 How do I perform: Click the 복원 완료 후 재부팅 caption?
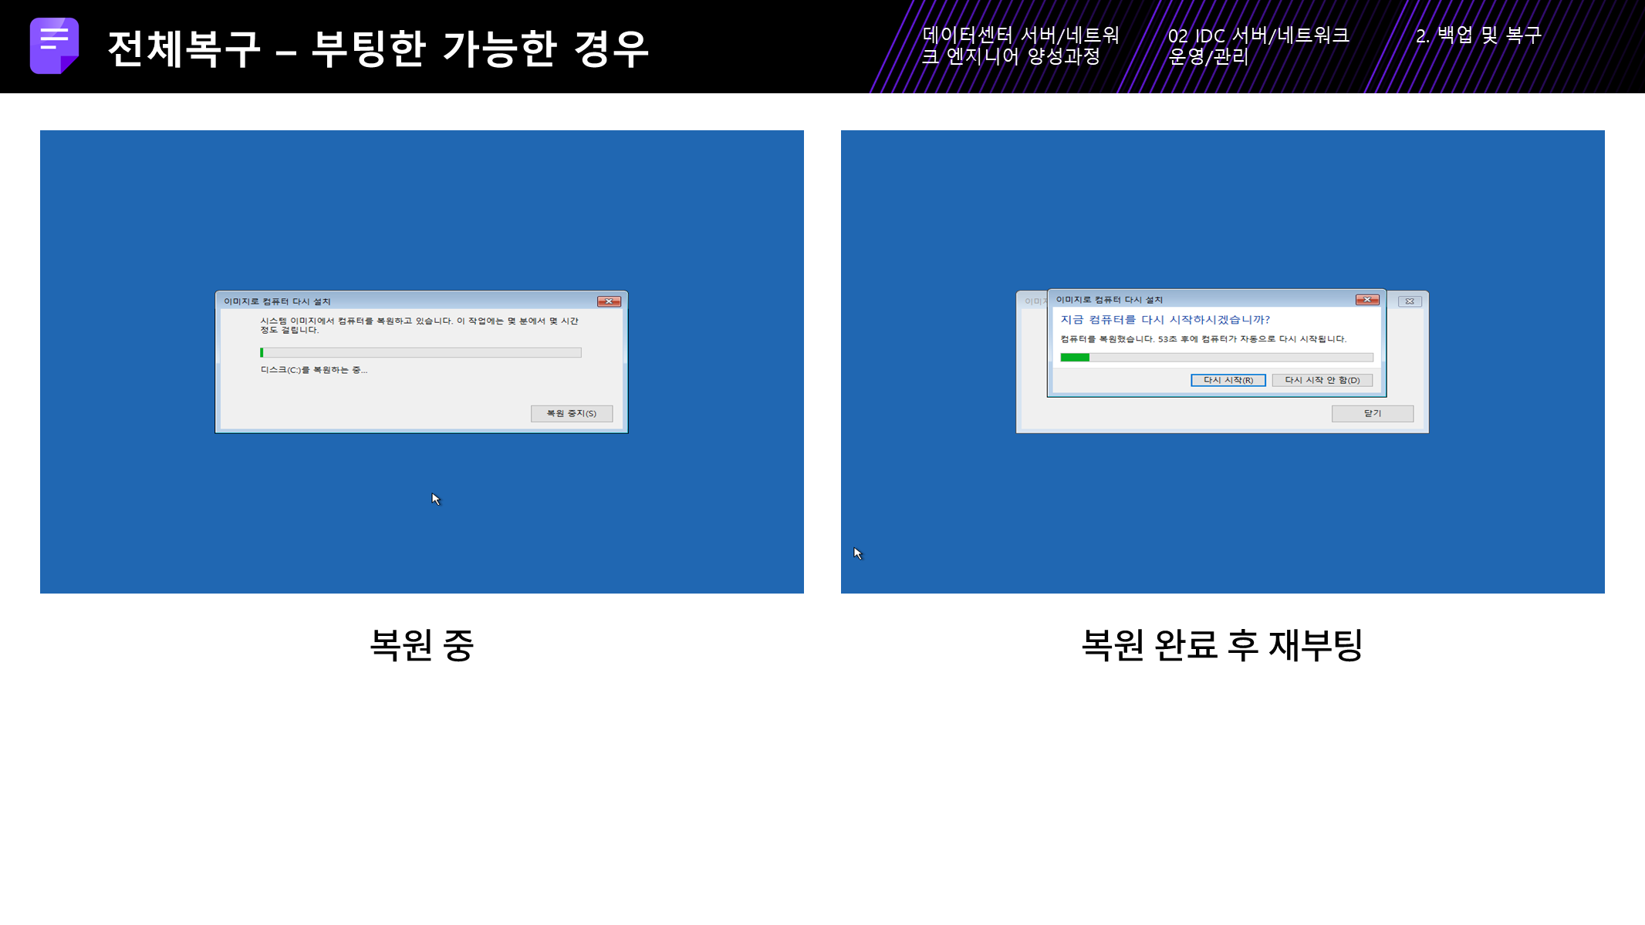(1222, 644)
